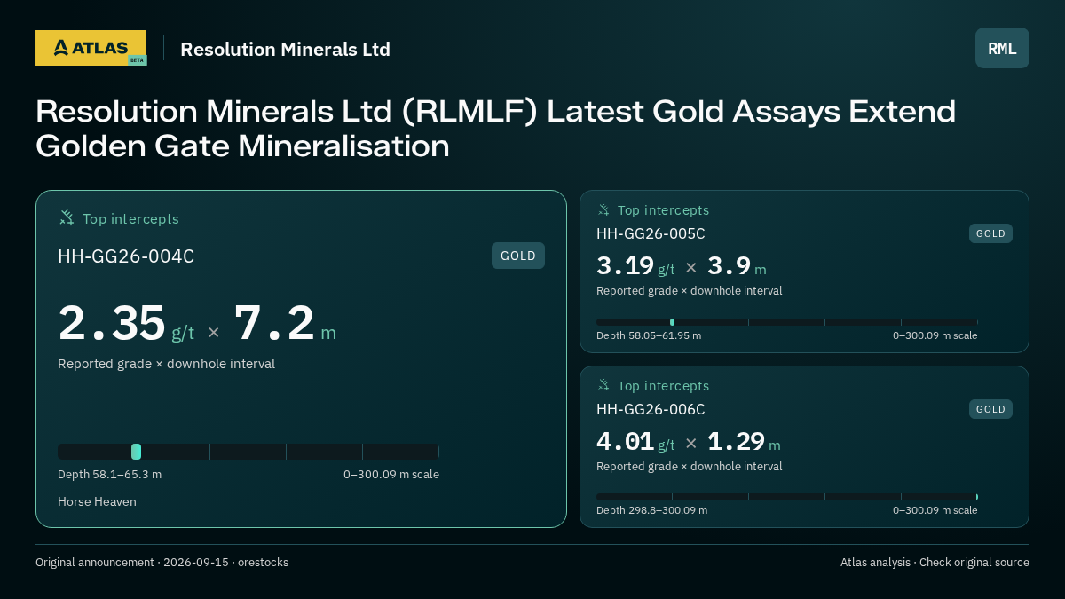Click the headline about Golden Gate Mineralisation
1065x599 pixels.
pos(495,128)
